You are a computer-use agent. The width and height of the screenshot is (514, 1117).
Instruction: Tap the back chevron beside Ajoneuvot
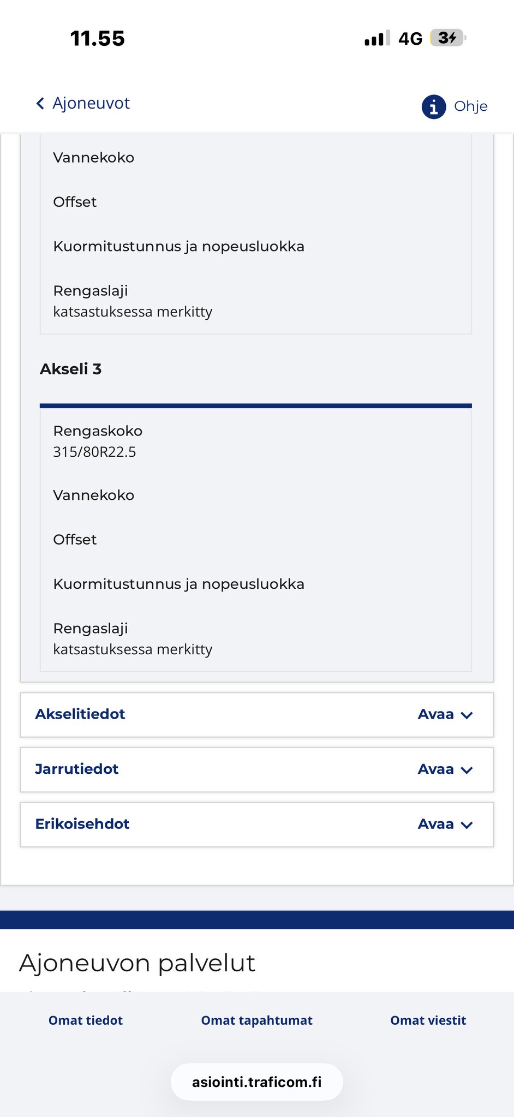coord(40,104)
